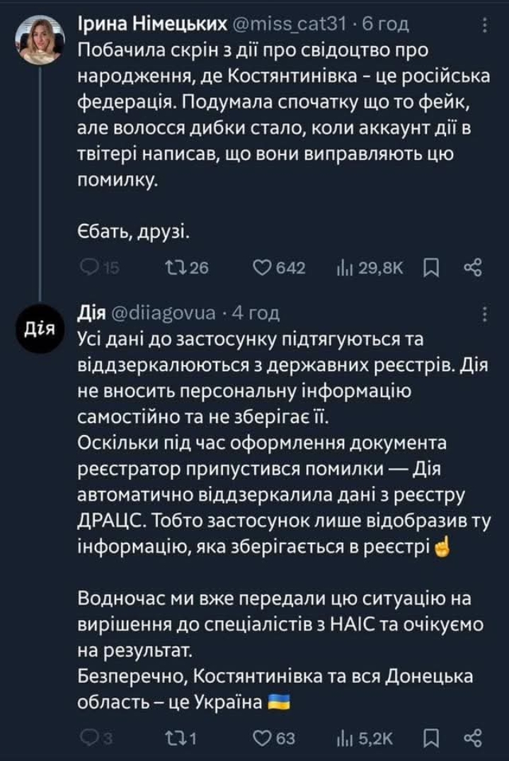The height and width of the screenshot is (761, 509).
Task: Share Ірина Німецьких's tweet
Action: pyautogui.click(x=472, y=267)
